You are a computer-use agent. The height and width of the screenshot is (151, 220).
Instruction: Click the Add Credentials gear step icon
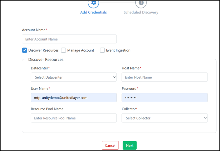click(x=94, y=3)
